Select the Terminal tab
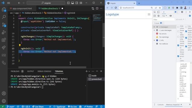The image size is (192, 108). [59, 71]
